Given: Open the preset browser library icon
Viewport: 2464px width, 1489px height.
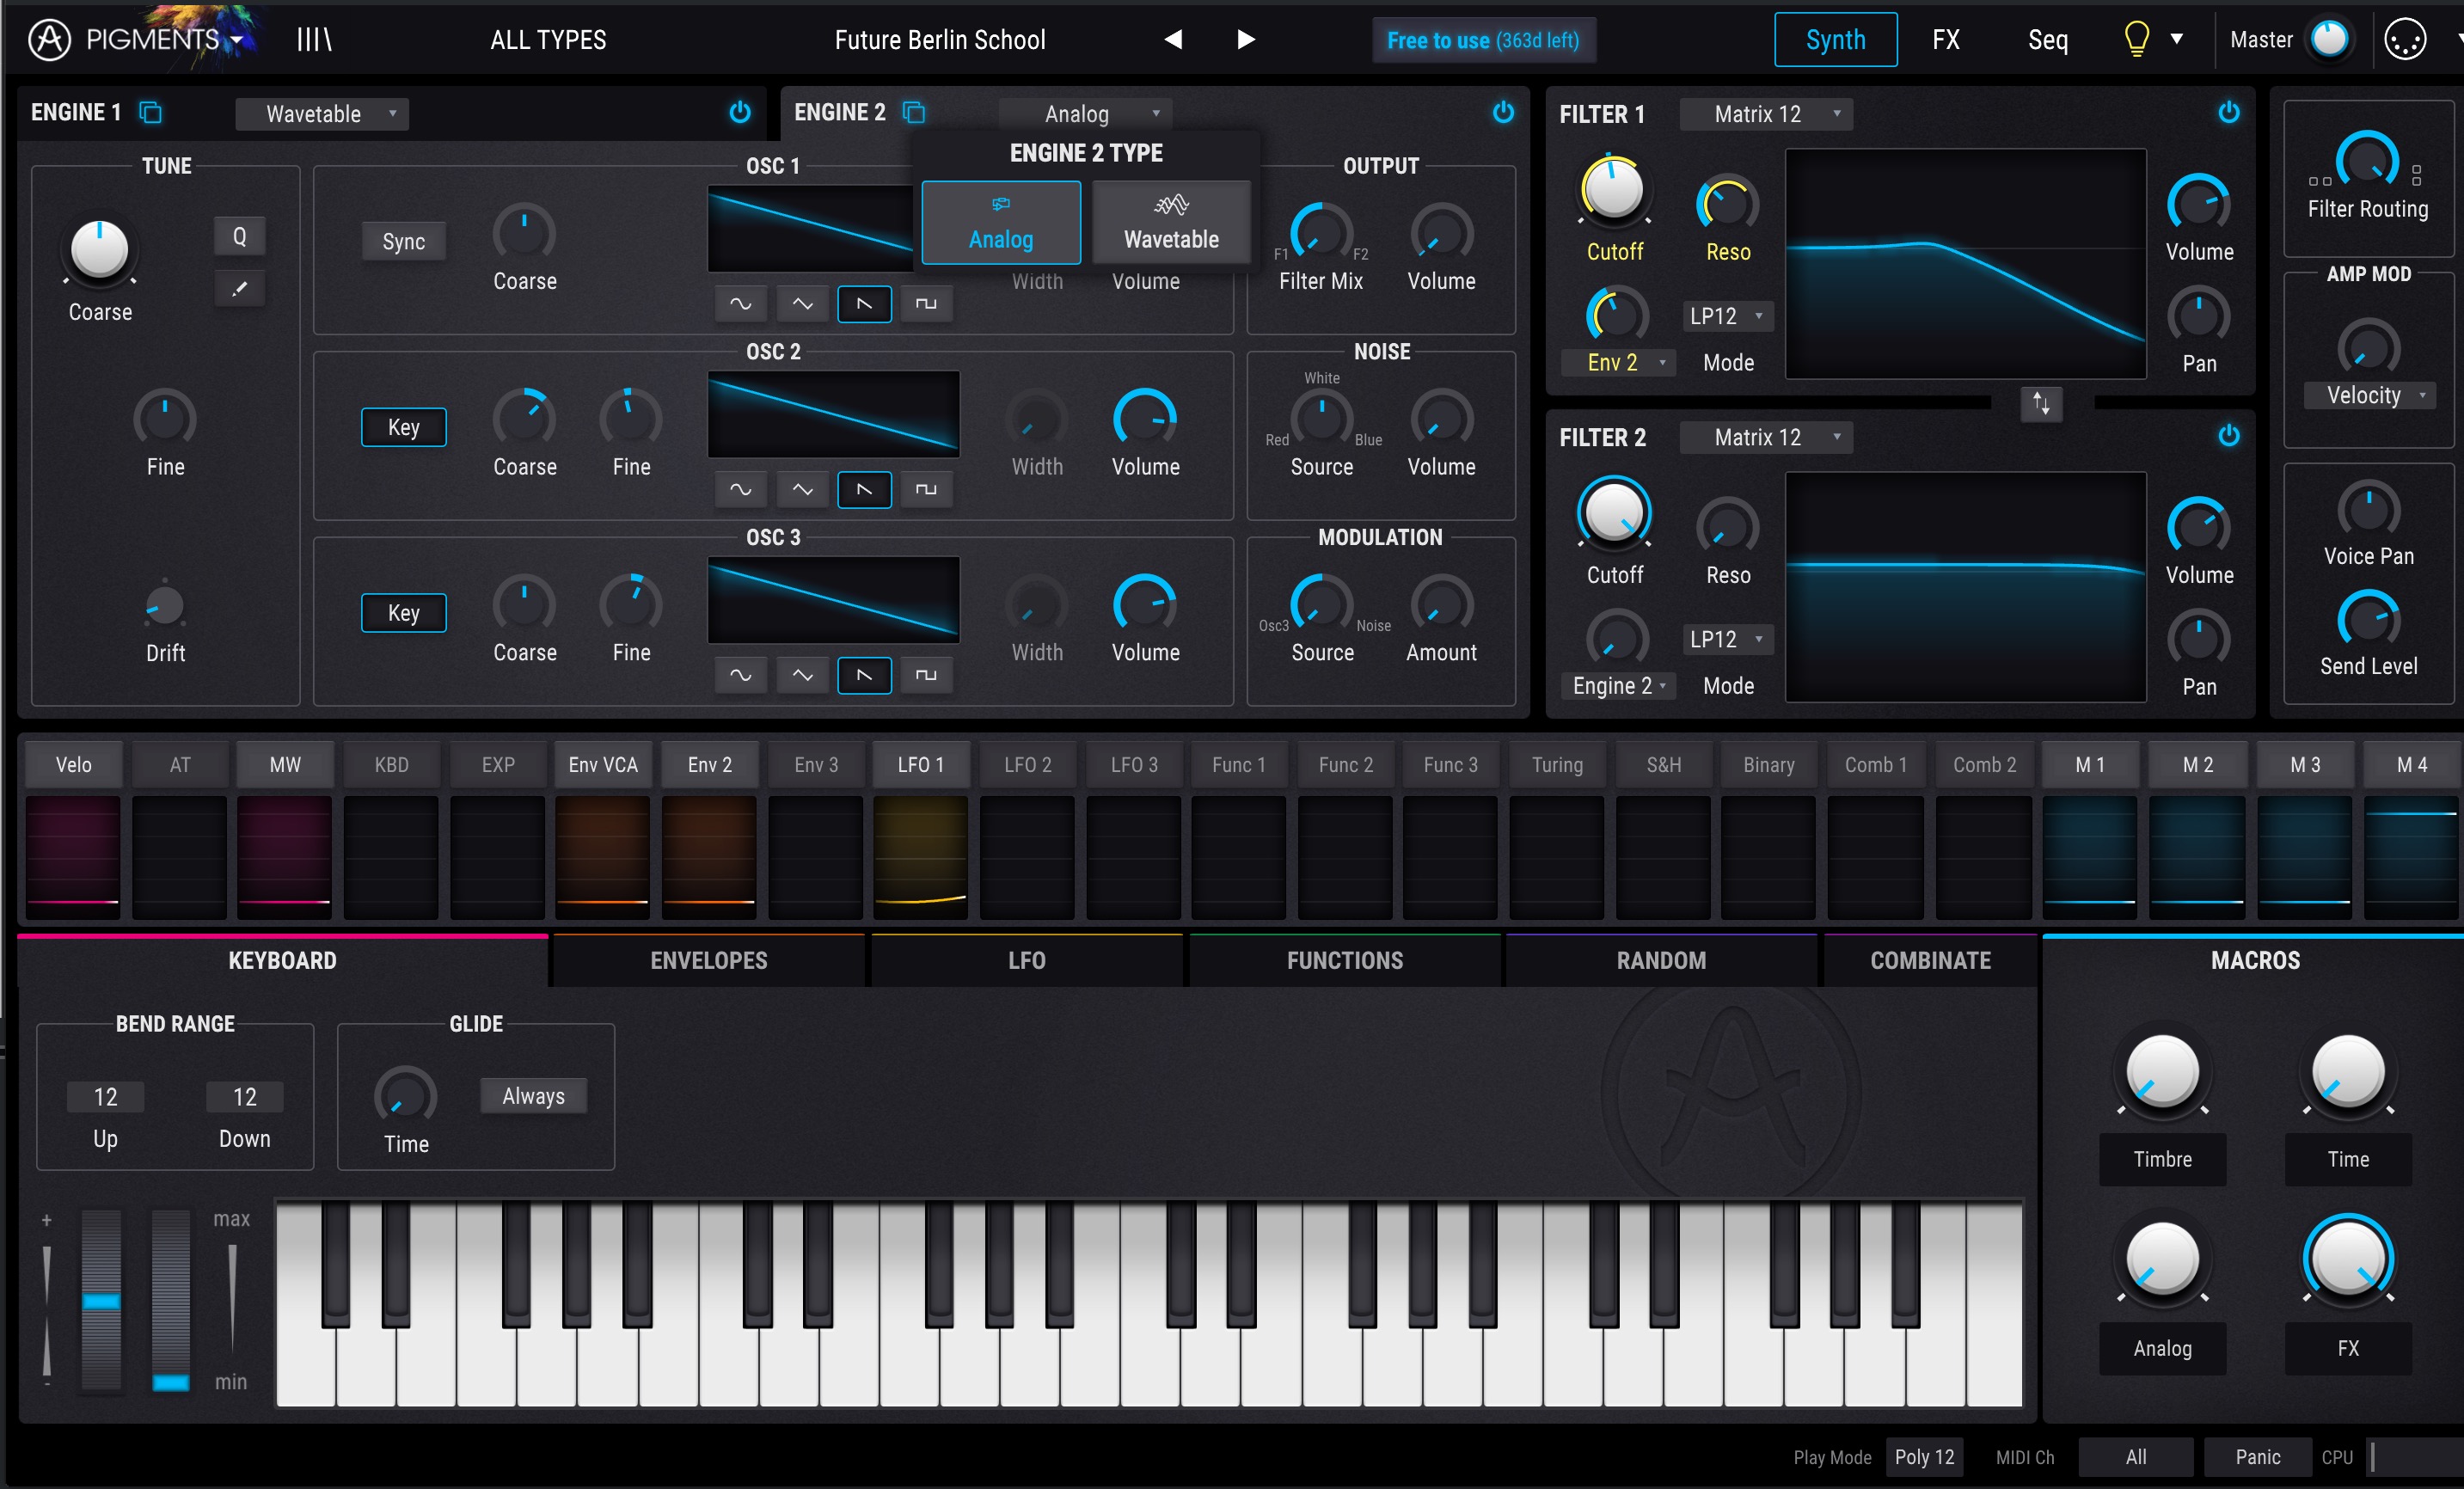Looking at the screenshot, I should (314, 40).
